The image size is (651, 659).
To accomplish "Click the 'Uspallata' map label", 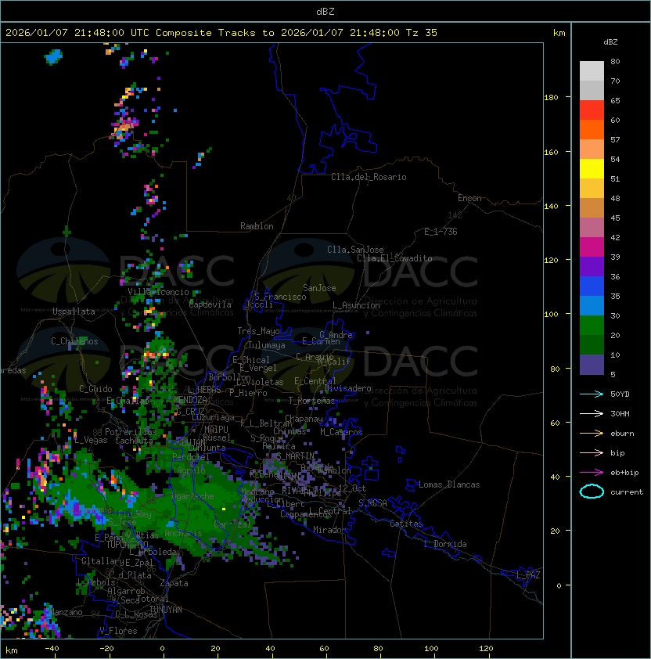I will (74, 311).
